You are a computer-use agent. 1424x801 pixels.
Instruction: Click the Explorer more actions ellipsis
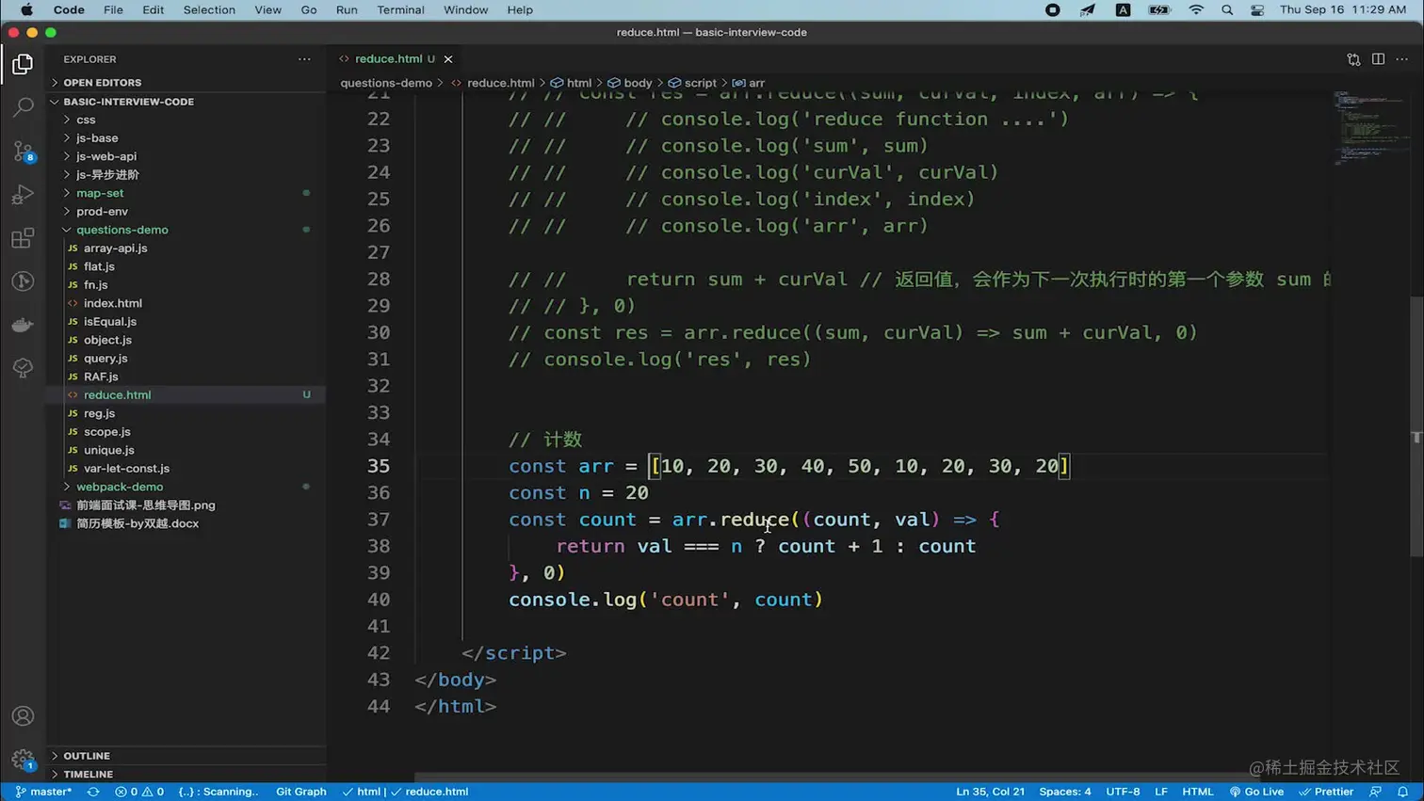pyautogui.click(x=304, y=59)
